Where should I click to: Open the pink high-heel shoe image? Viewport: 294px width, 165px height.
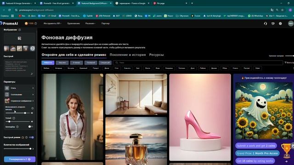click(x=200, y=117)
